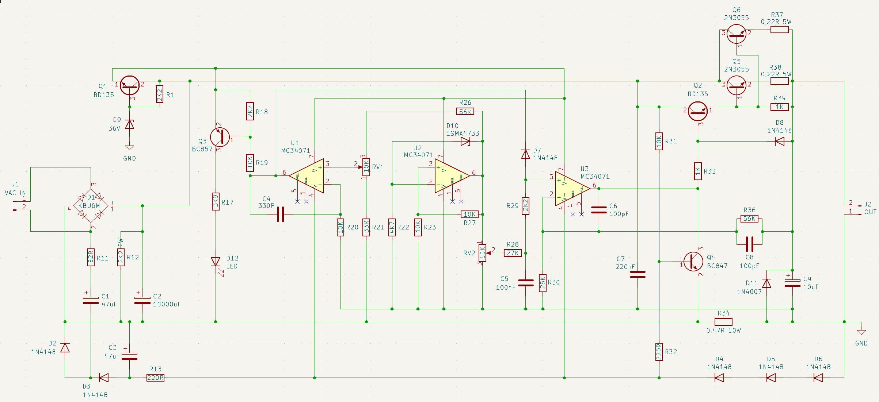Click the RV1 10K potentiometer symbol
This screenshot has height=402, width=879.
[x=366, y=167]
